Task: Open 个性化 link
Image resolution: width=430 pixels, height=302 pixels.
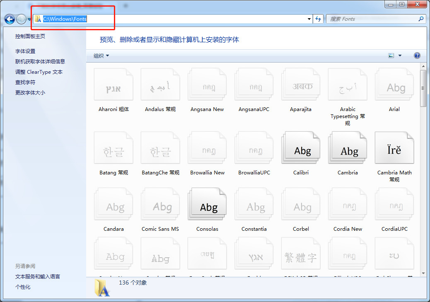Action: point(23,287)
